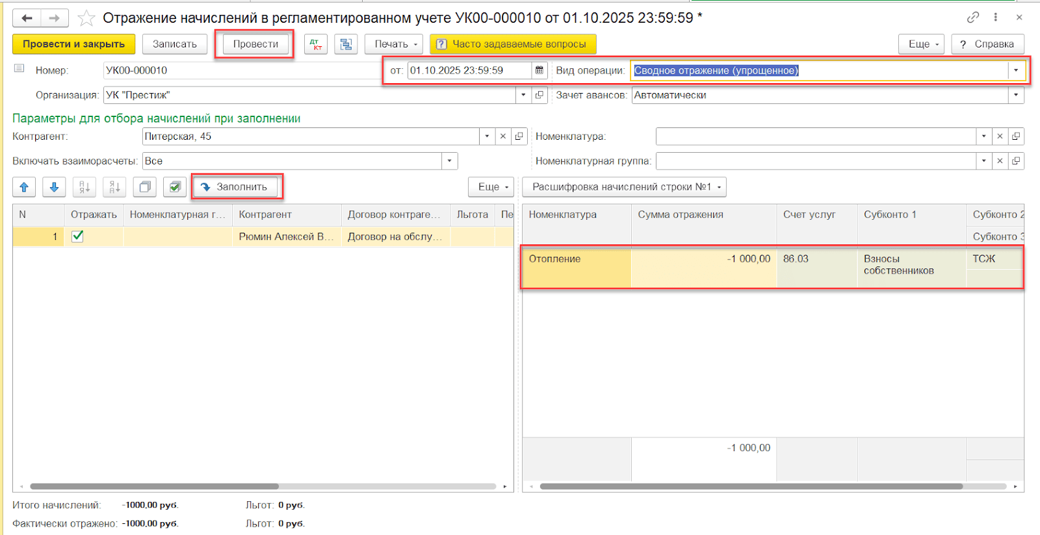The width and height of the screenshot is (1040, 535).
Task: Copy link to this document
Action: tap(972, 18)
